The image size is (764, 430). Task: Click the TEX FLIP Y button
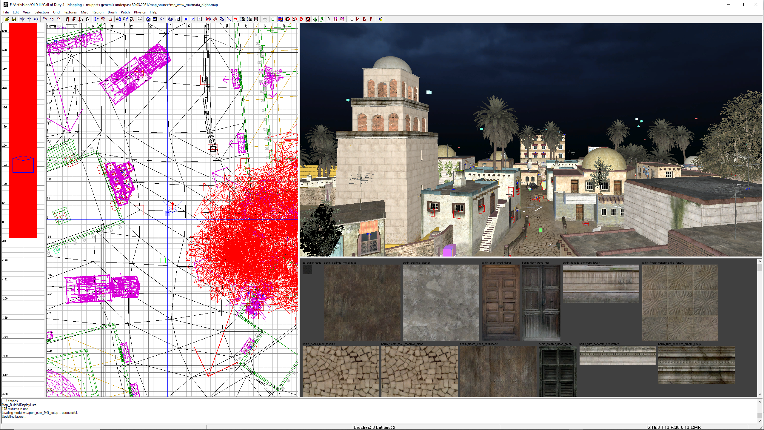pos(126,19)
